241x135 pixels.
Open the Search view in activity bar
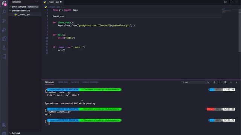(x=4, y=12)
